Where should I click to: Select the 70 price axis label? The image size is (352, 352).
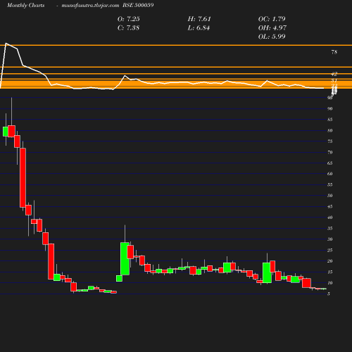(x=330, y=153)
